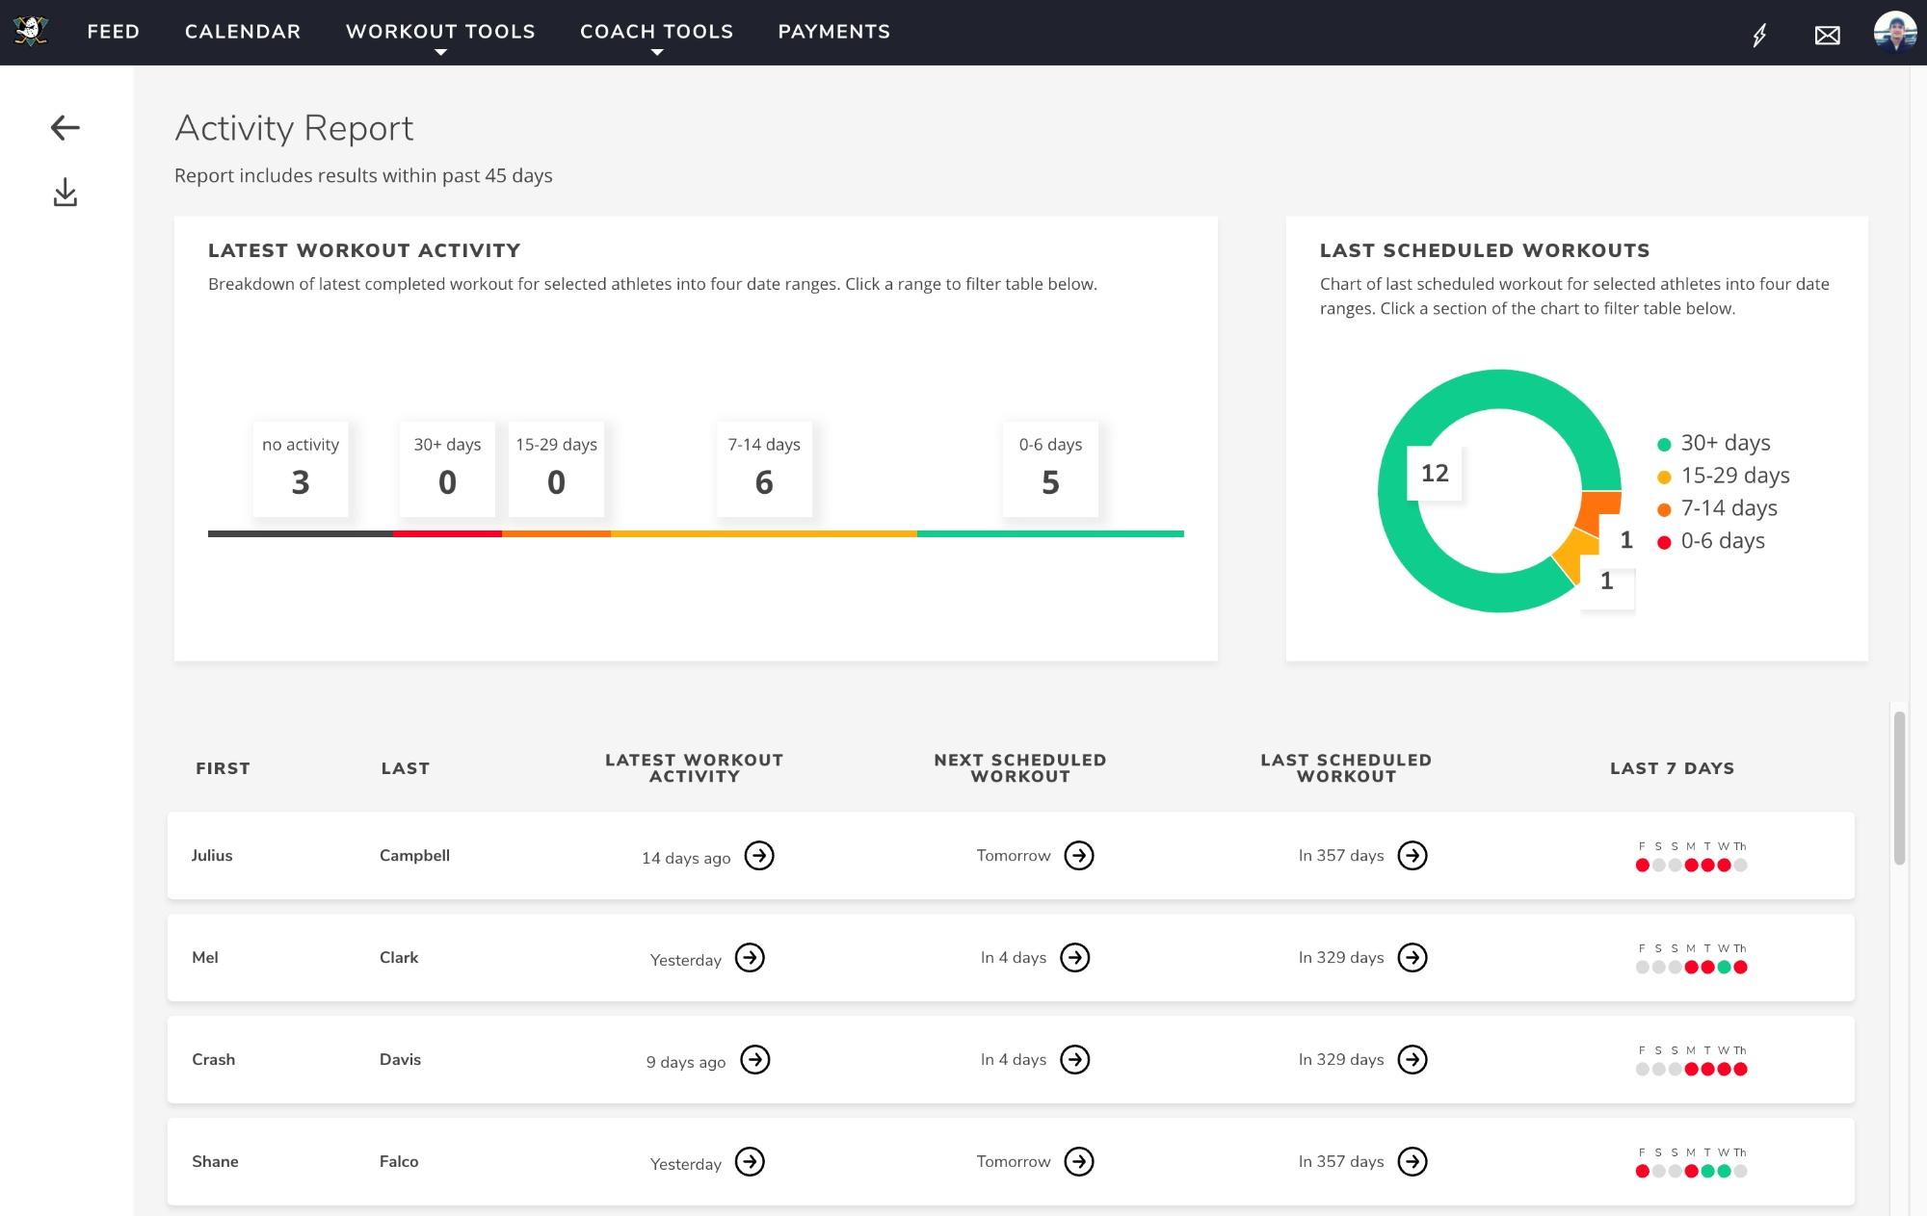The image size is (1927, 1216).
Task: Select the 0-6 days chart legend entry
Action: click(x=1711, y=541)
